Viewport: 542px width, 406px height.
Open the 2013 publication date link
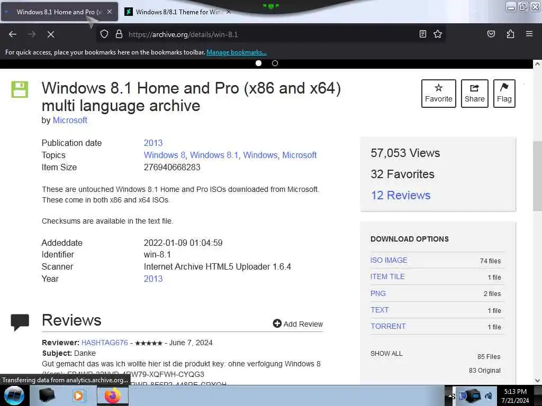click(153, 143)
